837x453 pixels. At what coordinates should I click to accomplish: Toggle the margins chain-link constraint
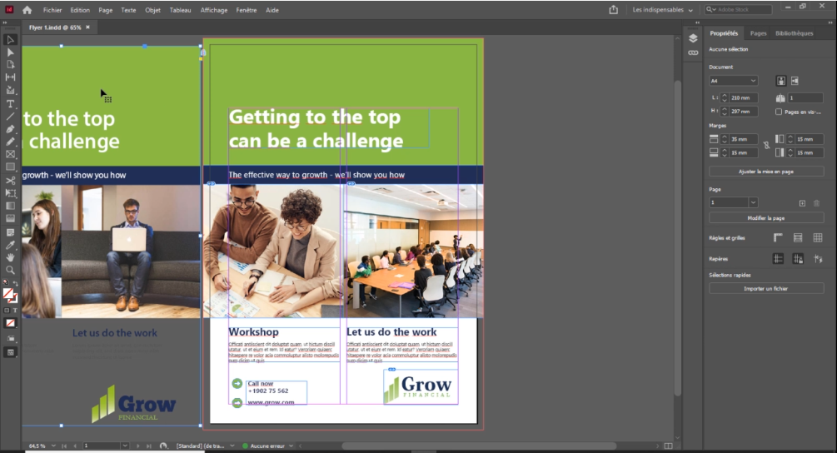point(766,146)
